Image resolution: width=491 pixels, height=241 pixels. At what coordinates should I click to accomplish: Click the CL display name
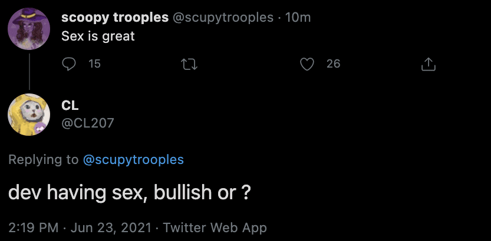[70, 106]
